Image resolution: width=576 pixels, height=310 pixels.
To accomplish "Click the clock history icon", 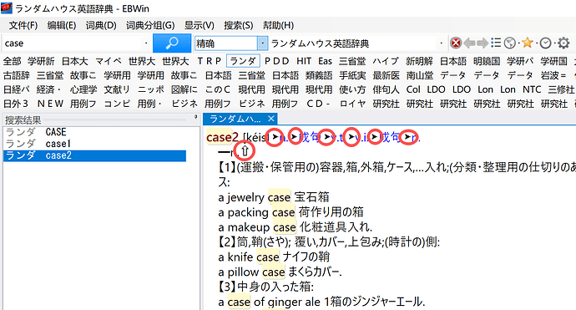I will 545,43.
